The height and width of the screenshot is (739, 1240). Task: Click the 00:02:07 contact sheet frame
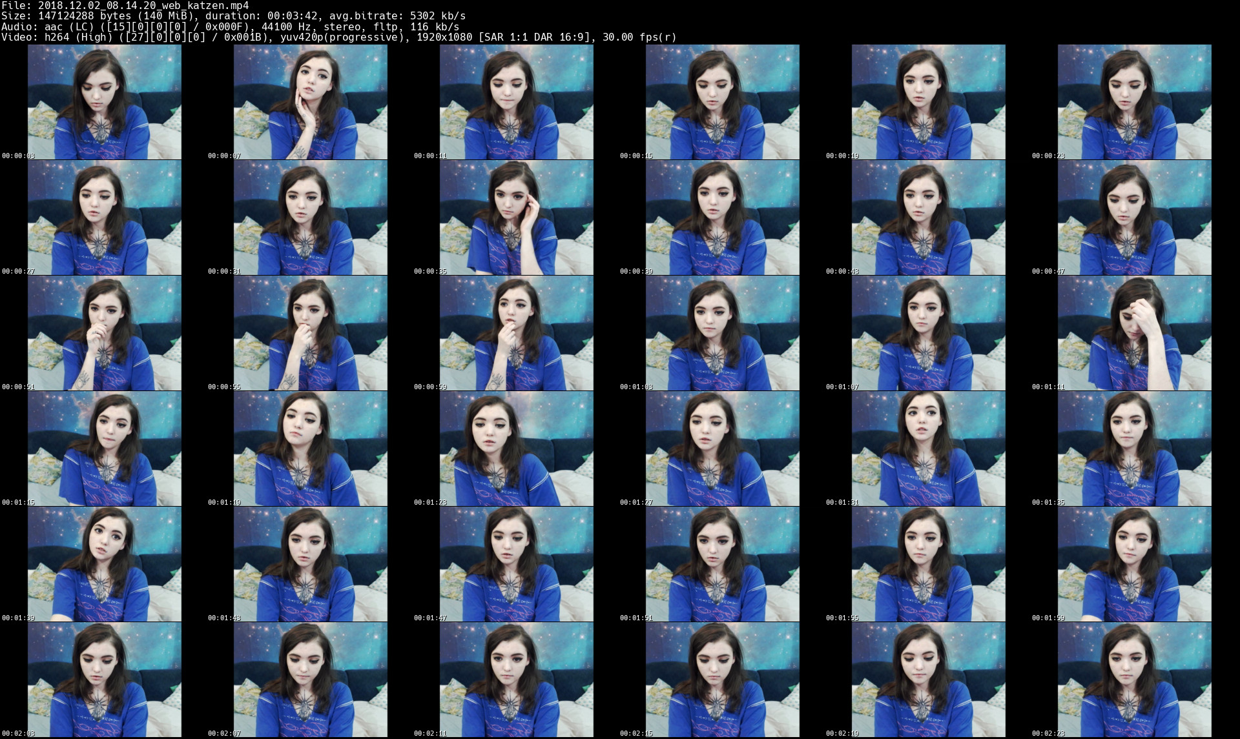(311, 680)
